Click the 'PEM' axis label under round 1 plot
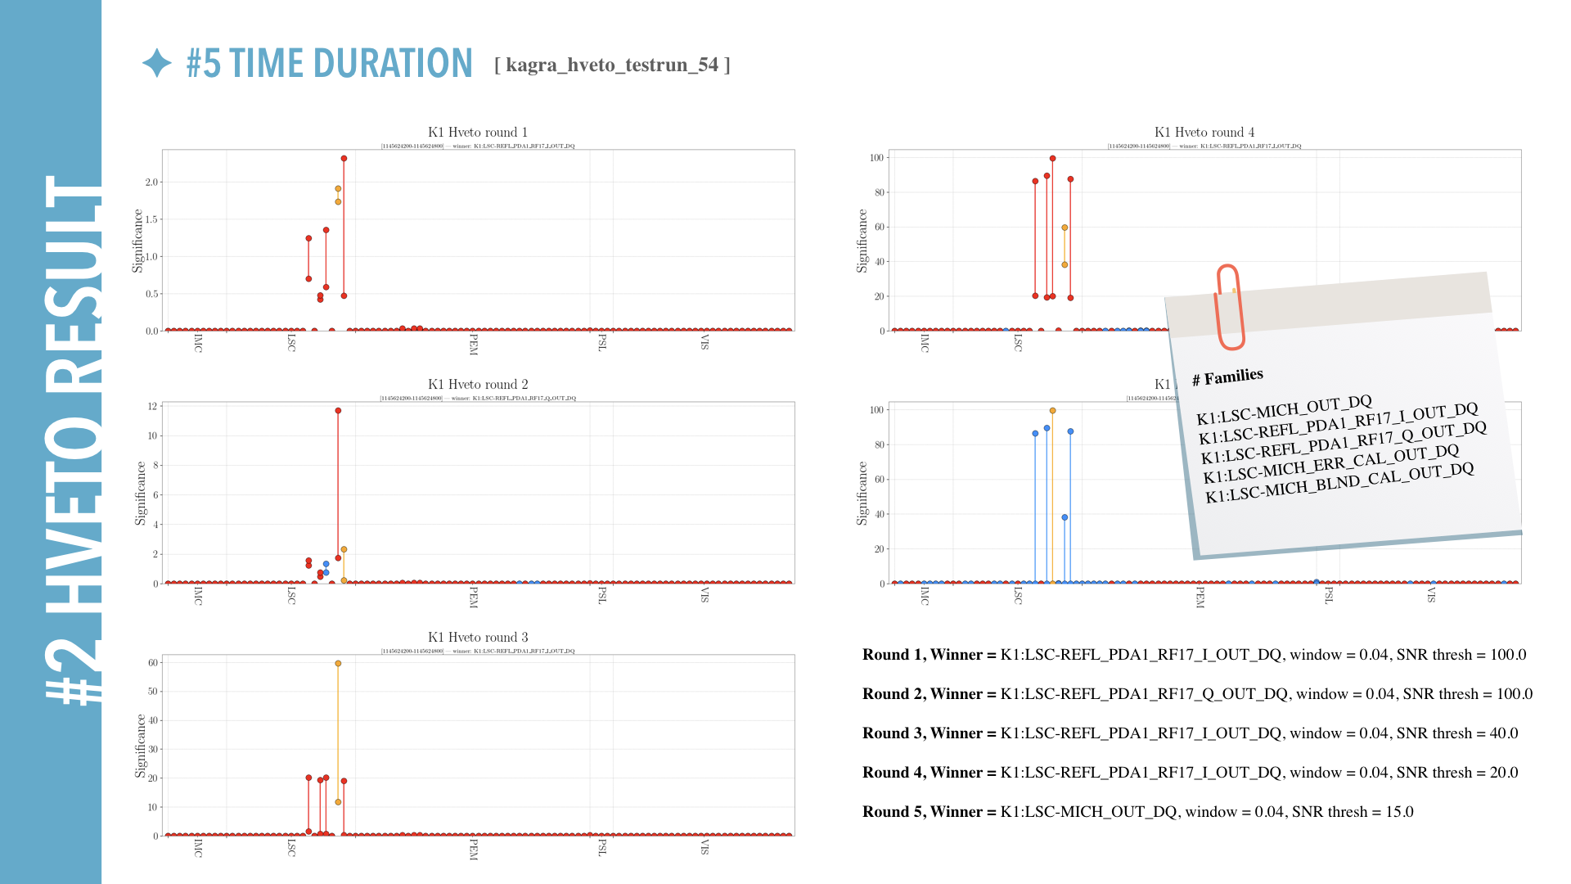The image size is (1571, 884). (473, 345)
